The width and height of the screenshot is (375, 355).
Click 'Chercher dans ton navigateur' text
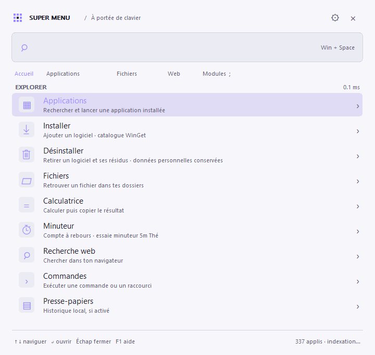[83, 261]
